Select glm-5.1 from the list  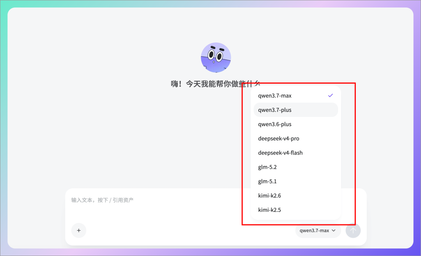pyautogui.click(x=295, y=181)
